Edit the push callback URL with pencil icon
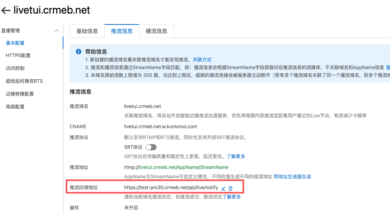This screenshot has height=214, width=390. (223, 188)
